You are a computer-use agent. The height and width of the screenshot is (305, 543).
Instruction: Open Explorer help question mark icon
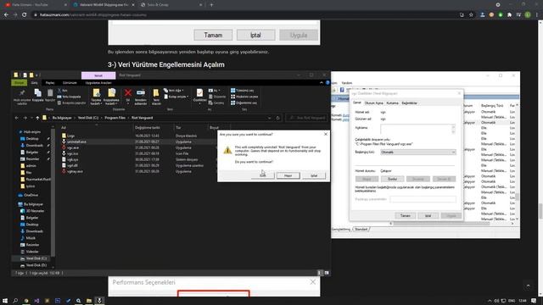click(x=327, y=83)
